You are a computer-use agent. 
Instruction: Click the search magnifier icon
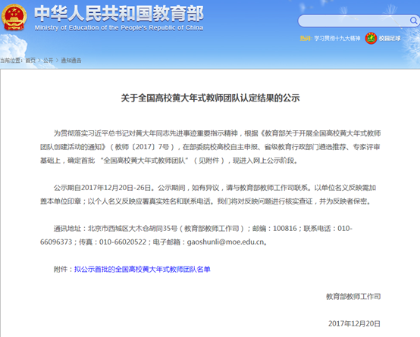tap(413, 20)
